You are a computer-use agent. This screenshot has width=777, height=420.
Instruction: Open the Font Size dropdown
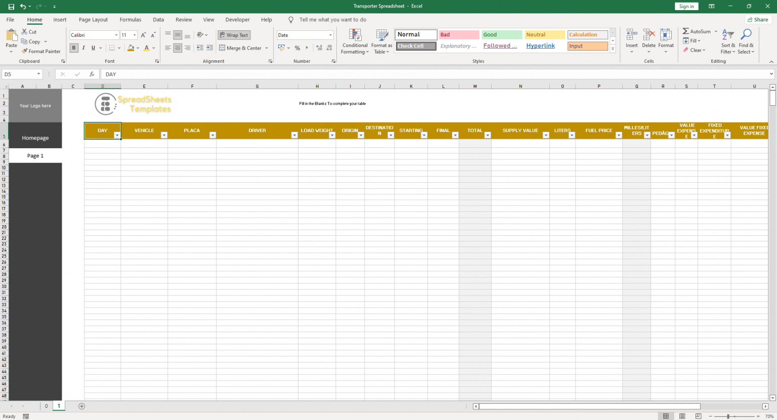(x=134, y=35)
